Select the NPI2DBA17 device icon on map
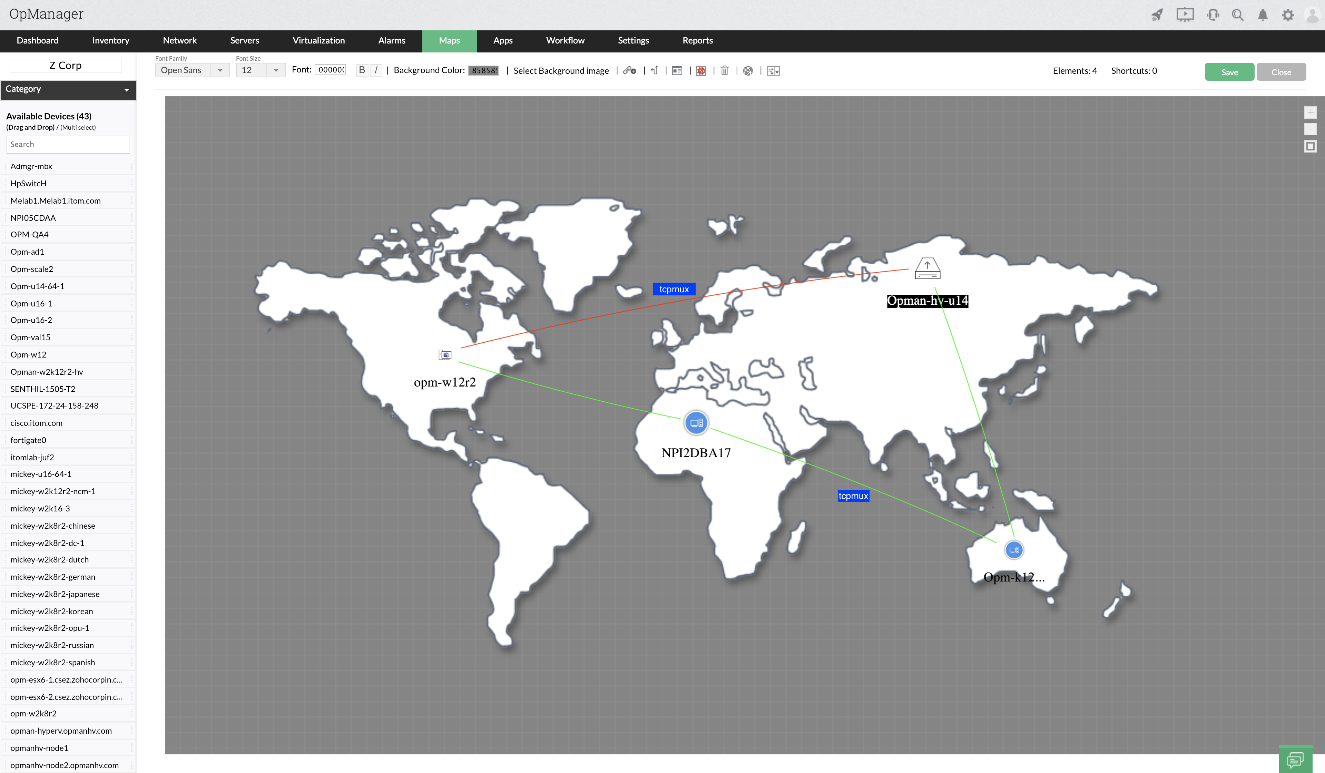 [x=696, y=423]
